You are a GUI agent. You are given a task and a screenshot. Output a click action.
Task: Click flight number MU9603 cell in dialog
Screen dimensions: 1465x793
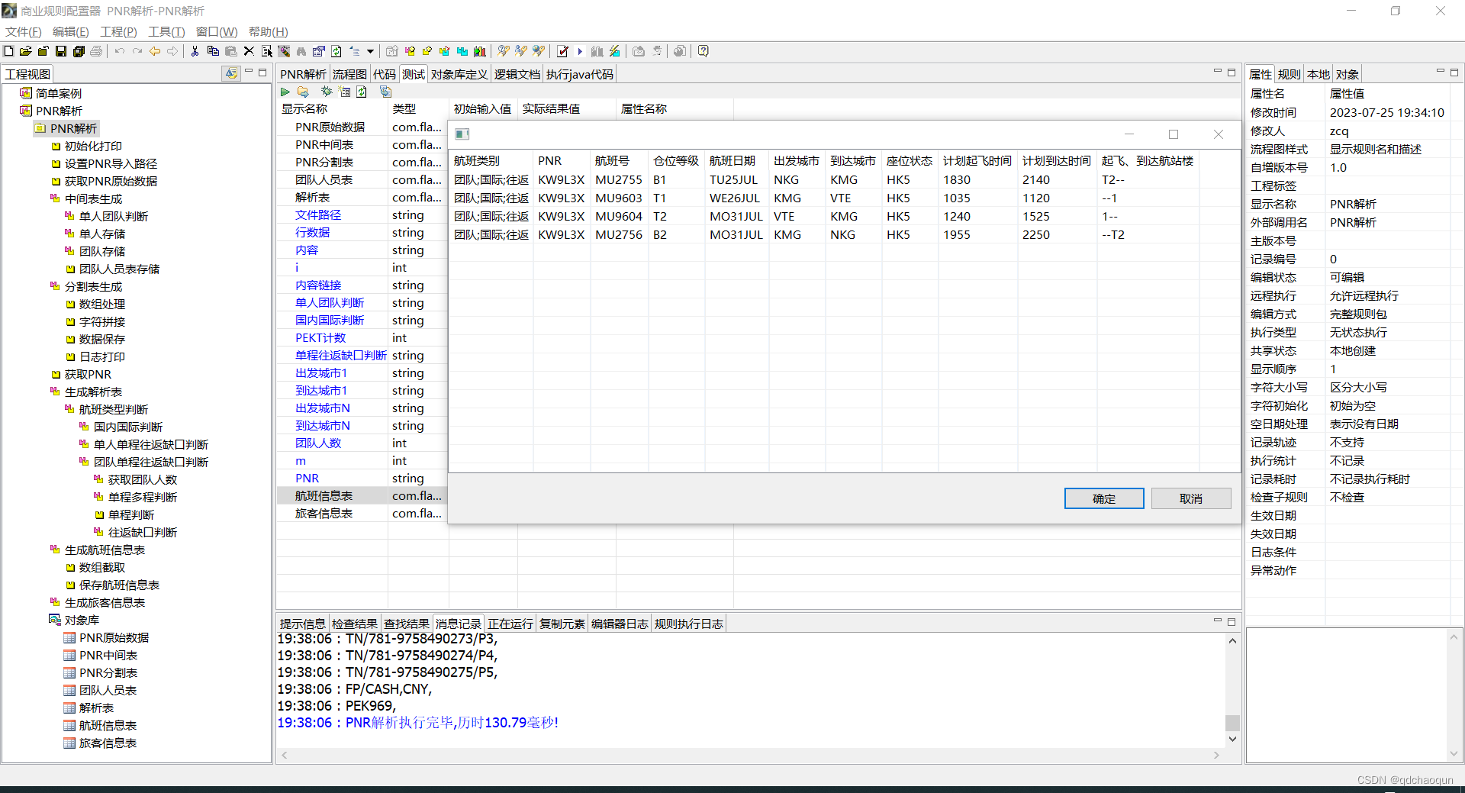coord(619,198)
